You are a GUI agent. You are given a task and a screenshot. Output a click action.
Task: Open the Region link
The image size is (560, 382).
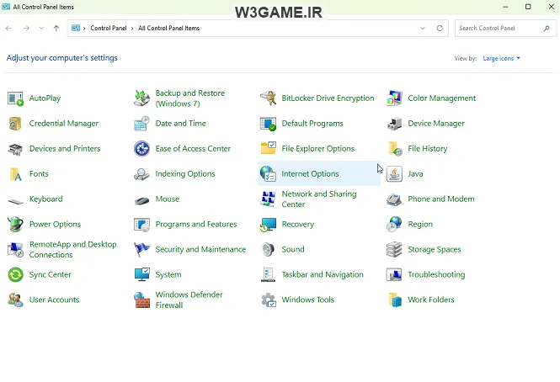coord(420,224)
